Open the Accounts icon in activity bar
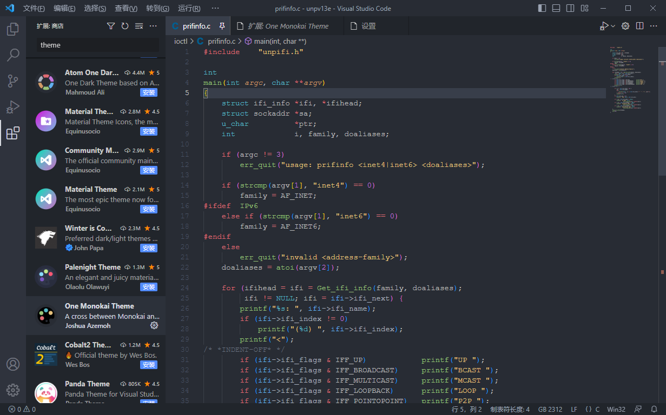Image resolution: width=666 pixels, height=415 pixels. pos(13,364)
